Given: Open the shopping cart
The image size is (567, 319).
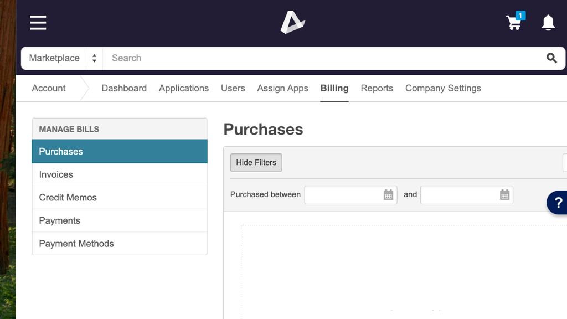Looking at the screenshot, I should click(x=515, y=22).
